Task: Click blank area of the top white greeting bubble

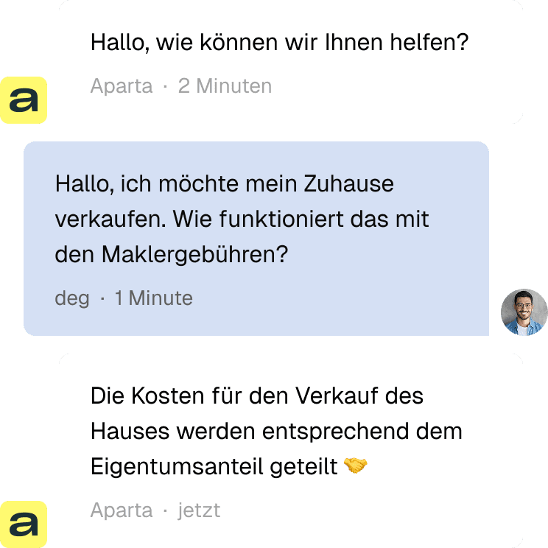Action: 405,92
